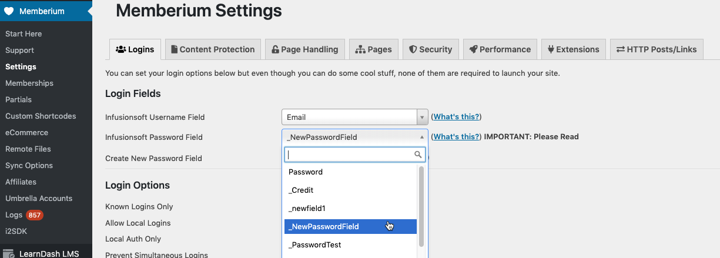Click the plug icon on Extensions tab

(551, 49)
